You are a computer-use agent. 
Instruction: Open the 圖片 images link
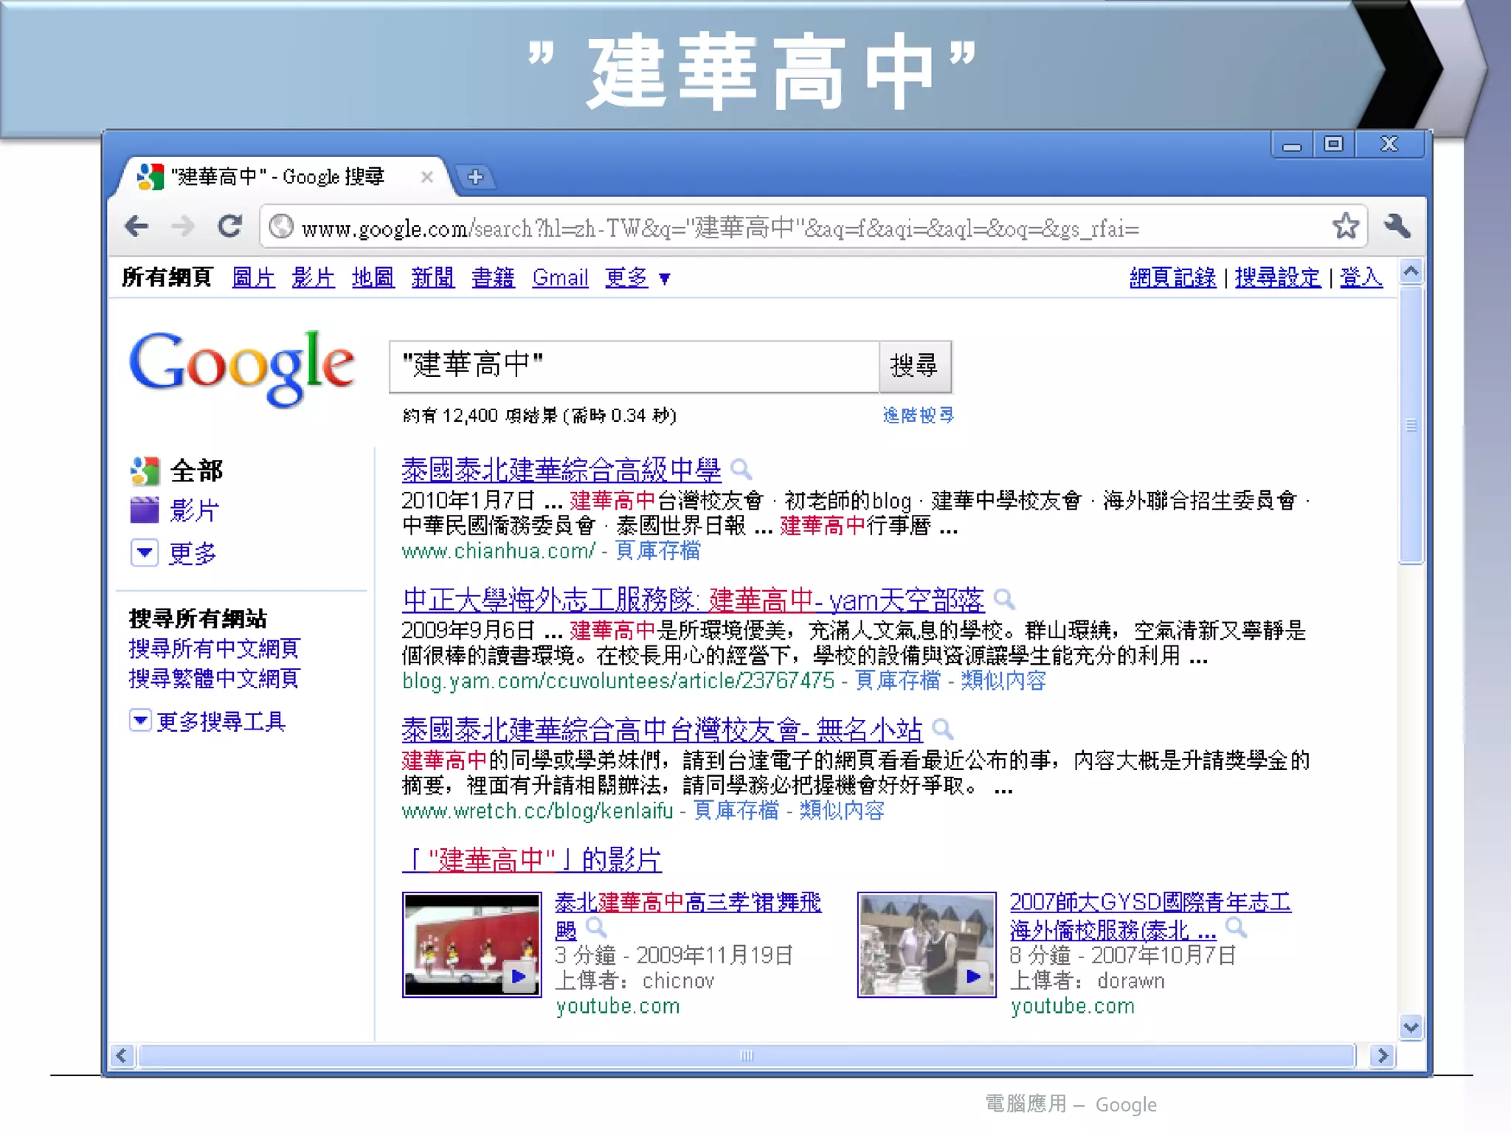[x=253, y=277]
